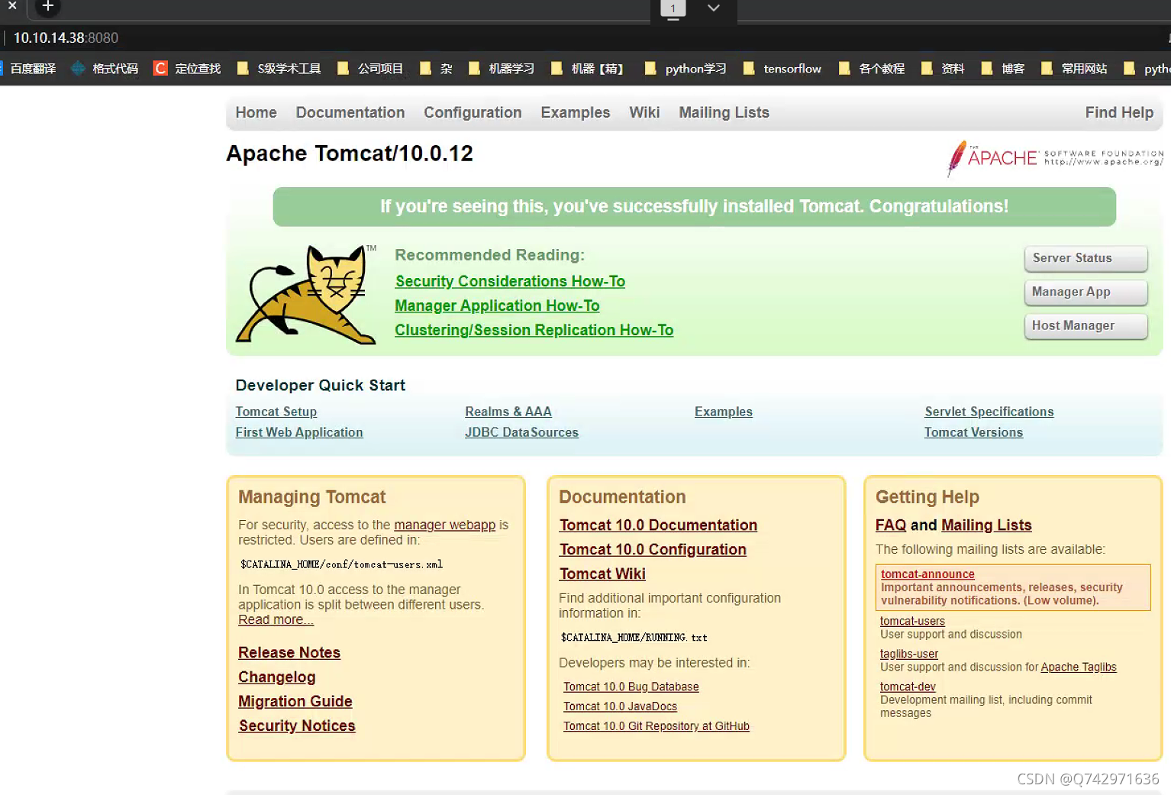Open the 公司项目 bookmark folder
This screenshot has width=1171, height=795.
click(369, 69)
